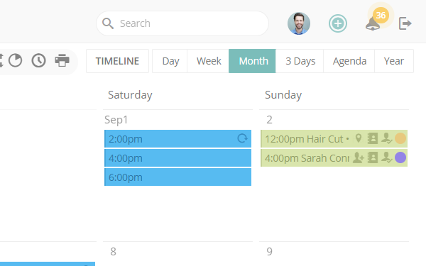Viewport: 426px width, 266px height.
Task: Click the pie chart icon
Action: [x=15, y=60]
